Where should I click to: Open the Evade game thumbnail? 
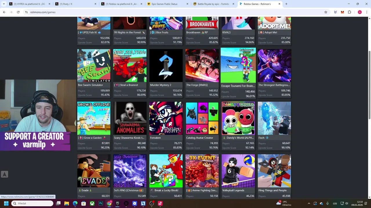tap(94, 171)
